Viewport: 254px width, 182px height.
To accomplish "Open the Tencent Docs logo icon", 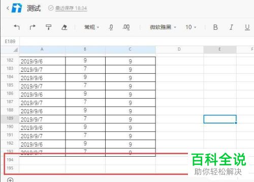I will [x=17, y=8].
